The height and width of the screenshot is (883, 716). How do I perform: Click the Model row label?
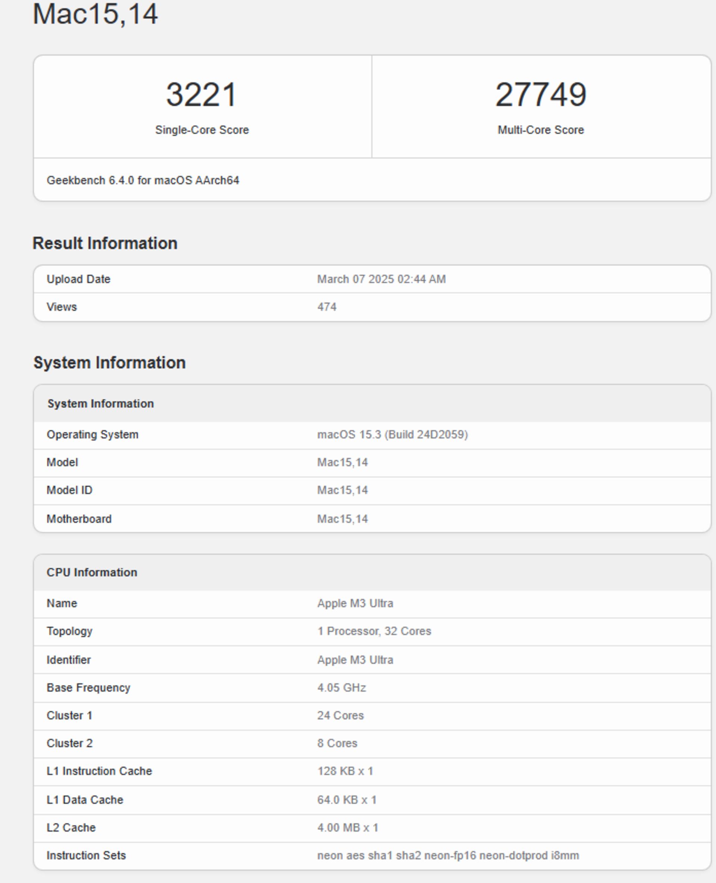[62, 462]
